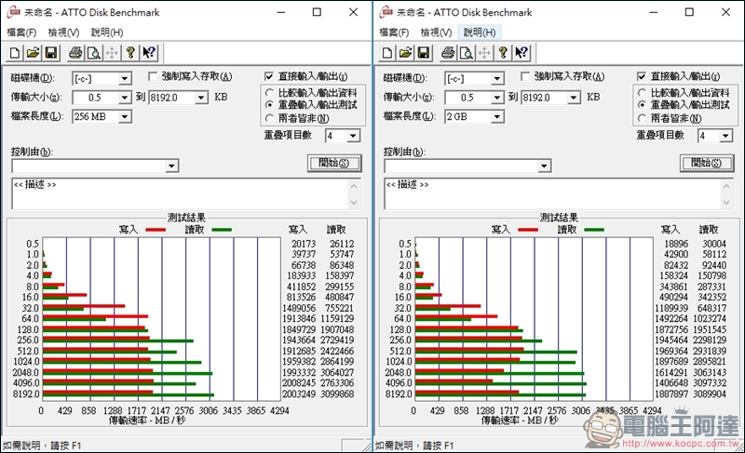Click New file icon in left window
745x453 pixels.
click(15, 53)
